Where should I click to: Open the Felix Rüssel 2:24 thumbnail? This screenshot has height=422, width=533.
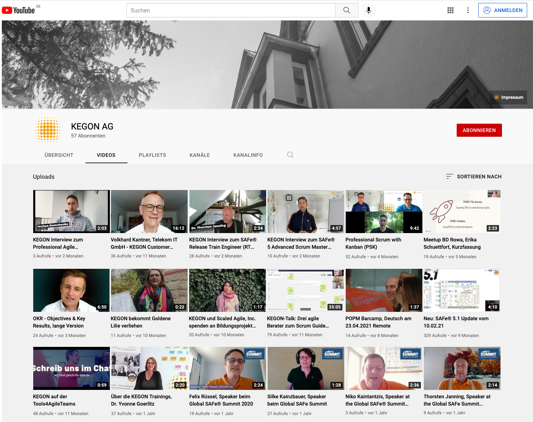pyautogui.click(x=227, y=368)
